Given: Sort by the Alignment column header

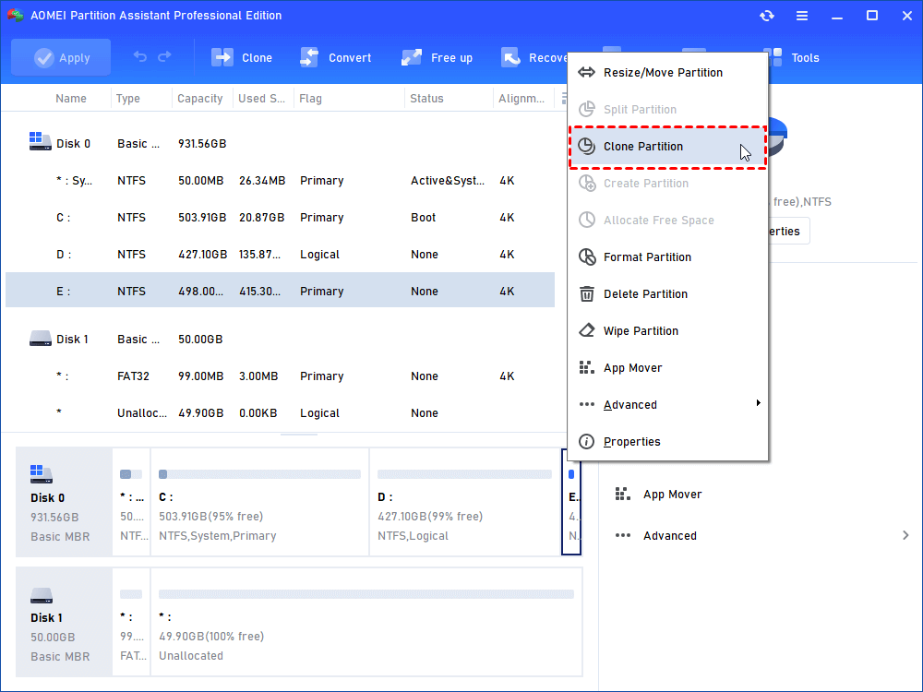Looking at the screenshot, I should pyautogui.click(x=521, y=99).
